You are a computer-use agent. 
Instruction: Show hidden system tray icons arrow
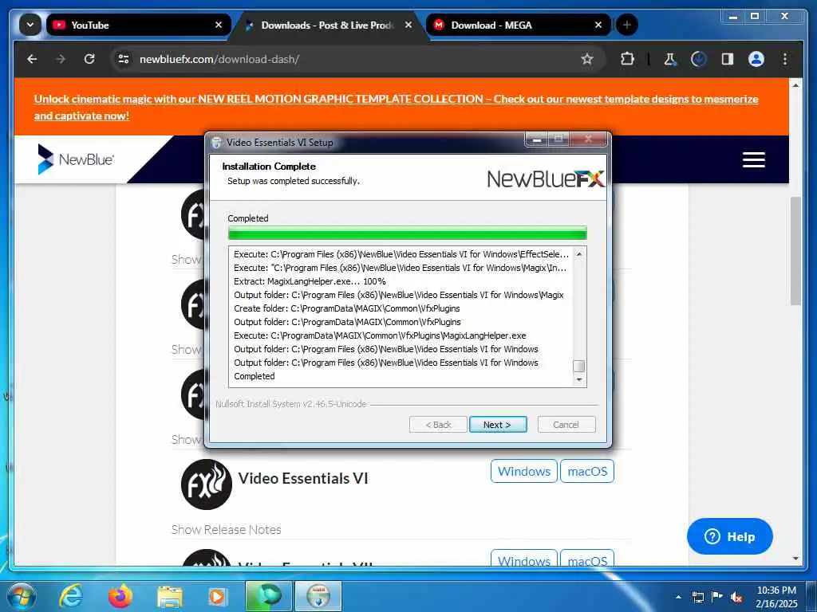pyautogui.click(x=678, y=597)
